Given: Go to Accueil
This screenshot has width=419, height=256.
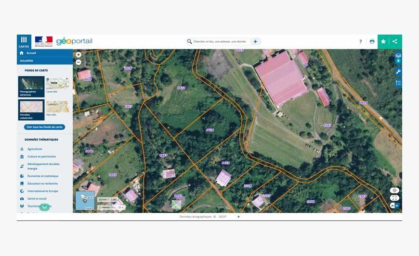Looking at the screenshot, I should click(31, 53).
